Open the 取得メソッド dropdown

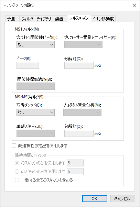(35, 112)
